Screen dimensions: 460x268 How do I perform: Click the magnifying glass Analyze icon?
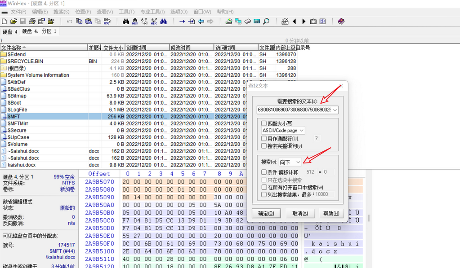(x=266, y=22)
